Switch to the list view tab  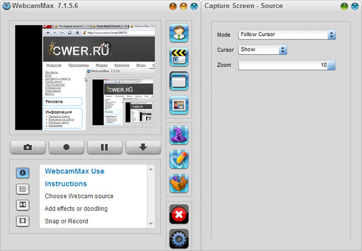[23, 189]
